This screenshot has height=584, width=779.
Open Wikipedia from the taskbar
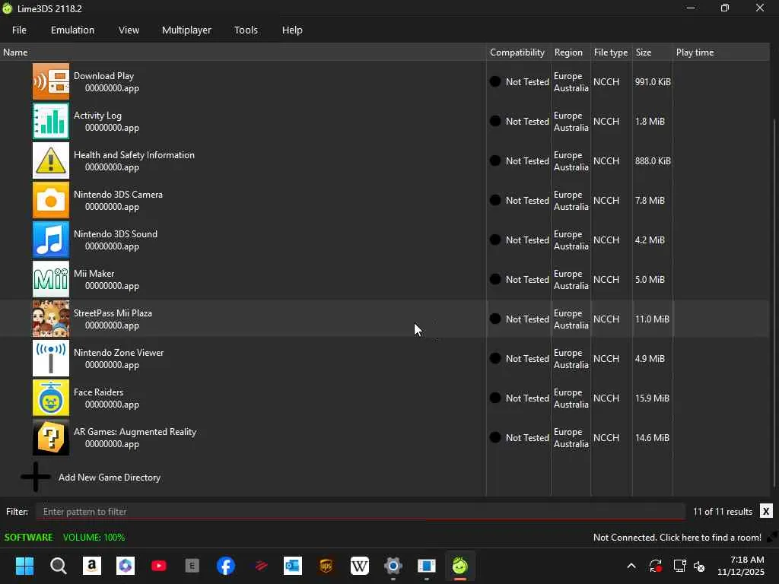(360, 566)
